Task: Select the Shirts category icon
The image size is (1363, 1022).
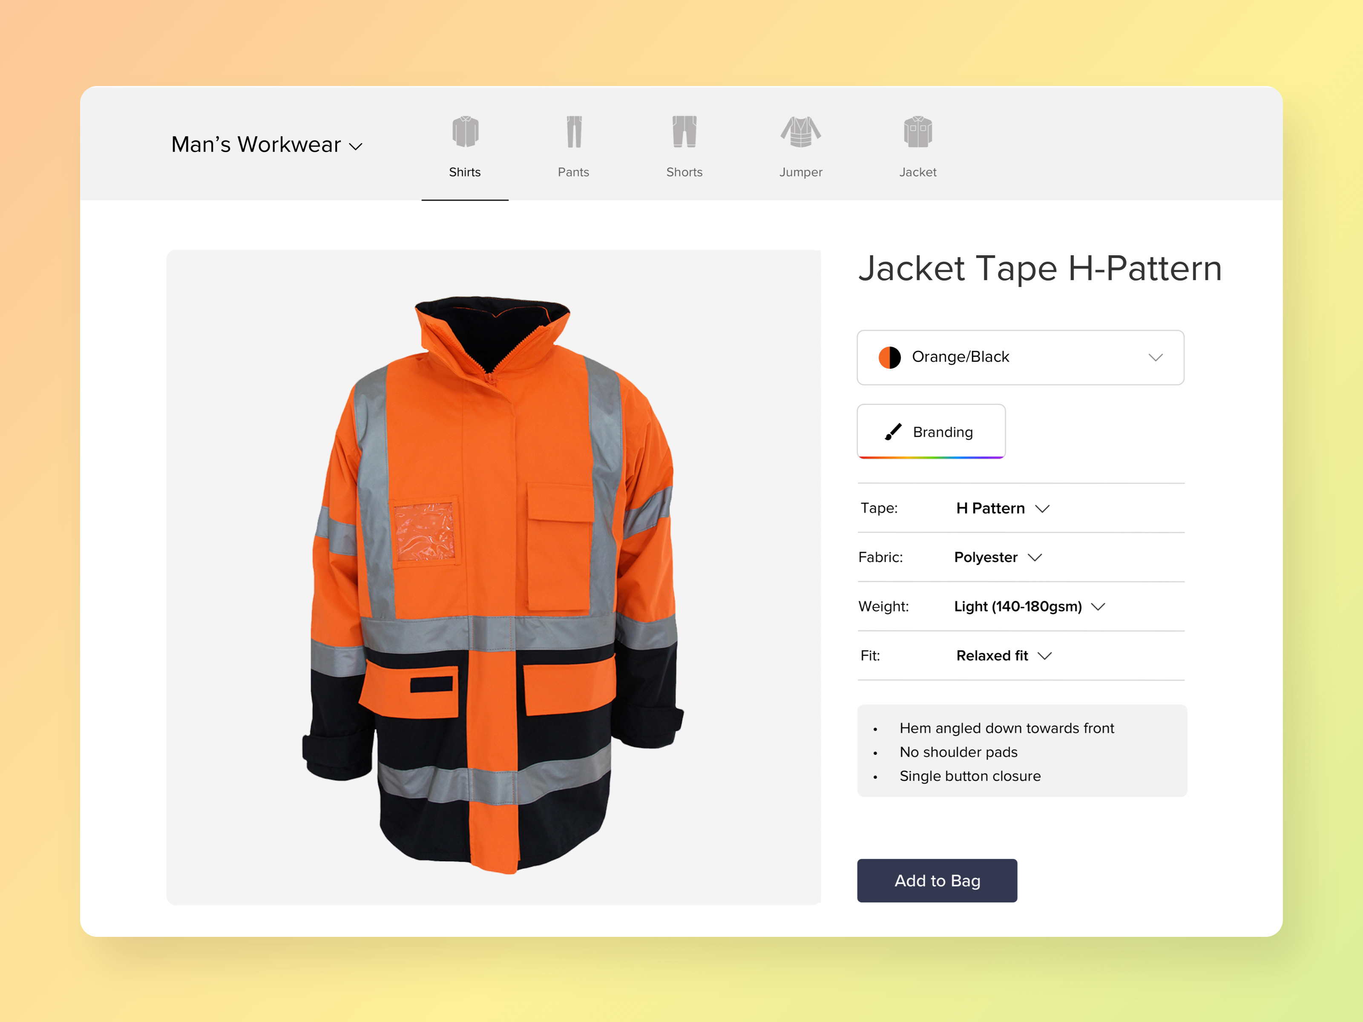Action: 465,131
